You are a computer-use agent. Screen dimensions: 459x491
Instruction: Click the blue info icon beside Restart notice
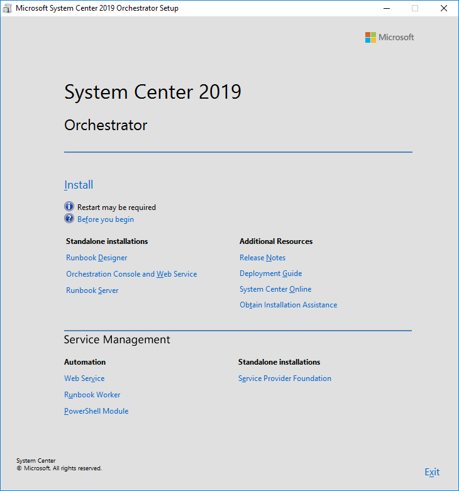pos(69,207)
